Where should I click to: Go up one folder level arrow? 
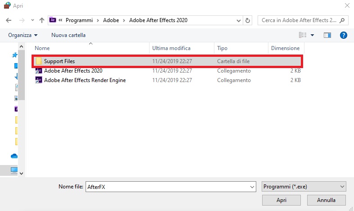(42, 20)
